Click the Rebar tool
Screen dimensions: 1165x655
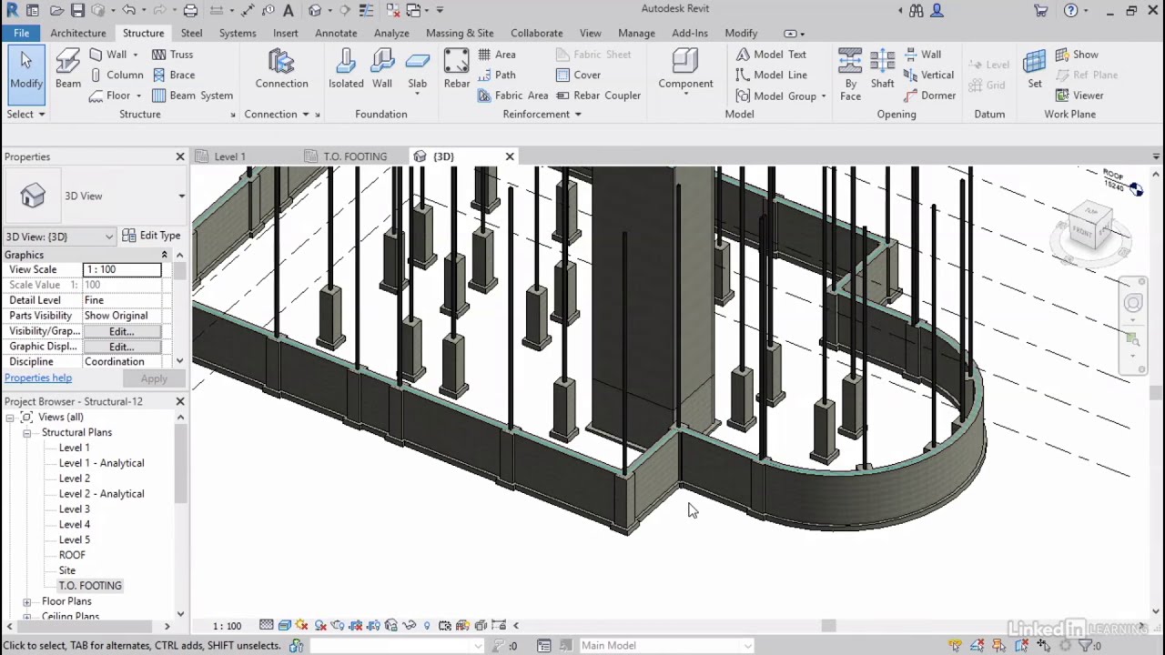click(457, 69)
